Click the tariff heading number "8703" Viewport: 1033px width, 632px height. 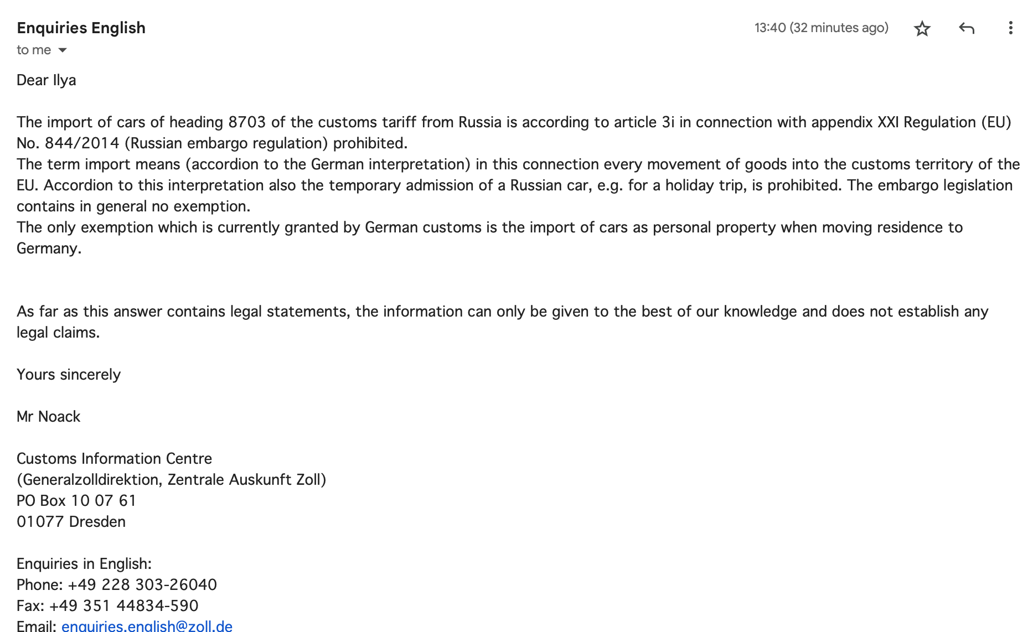[247, 122]
